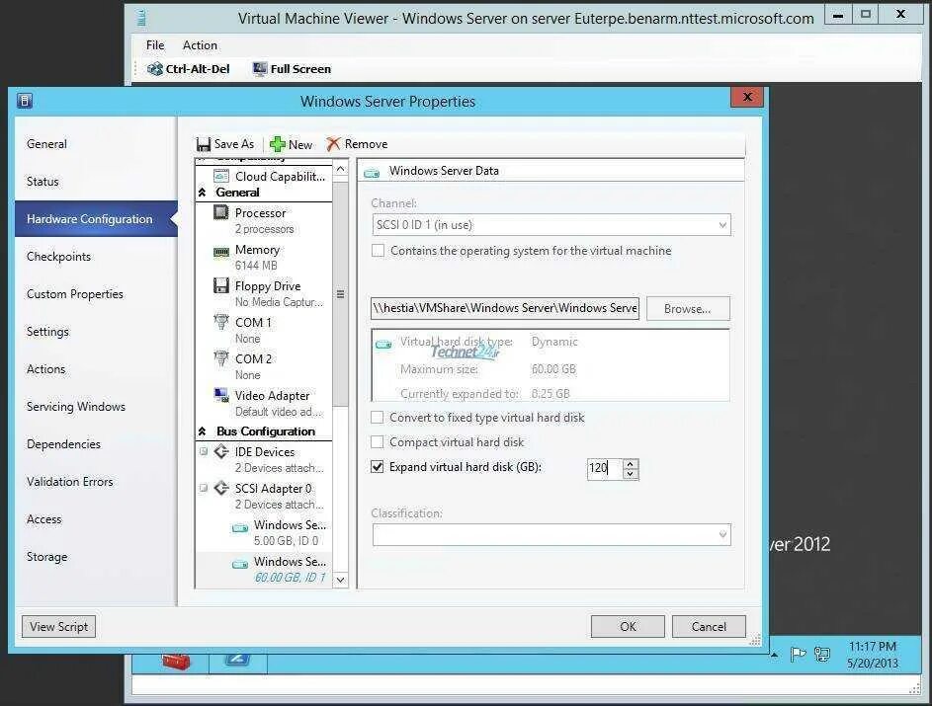The image size is (932, 706).
Task: Click the OK button
Action: (628, 626)
